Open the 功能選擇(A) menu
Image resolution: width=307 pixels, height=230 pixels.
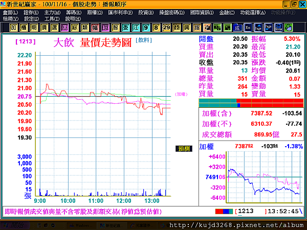pyautogui.click(x=253, y=12)
